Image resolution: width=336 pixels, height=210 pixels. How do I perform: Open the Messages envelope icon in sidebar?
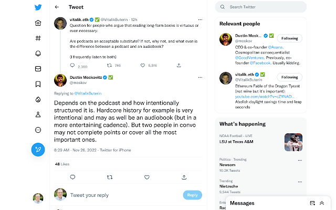(x=38, y=69)
